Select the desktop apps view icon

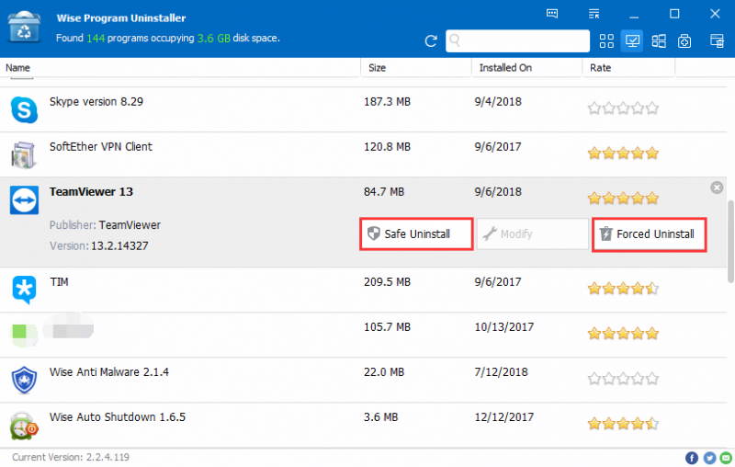632,40
